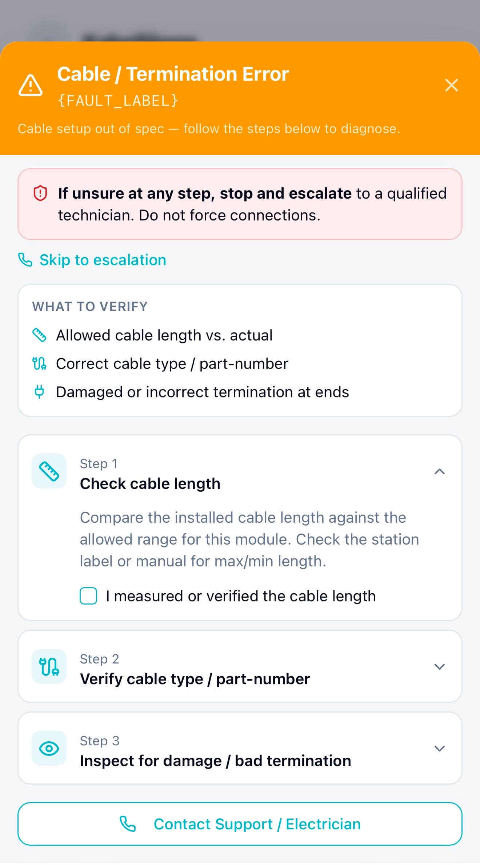Expand Step 3 Inspect for damage chevron

coord(440,748)
